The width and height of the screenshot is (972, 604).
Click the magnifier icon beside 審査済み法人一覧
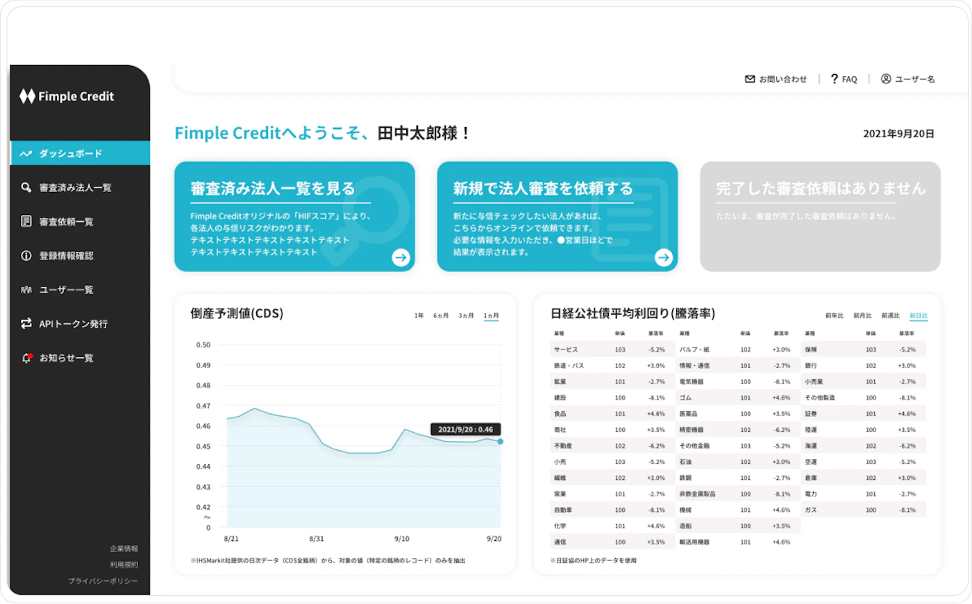[26, 187]
